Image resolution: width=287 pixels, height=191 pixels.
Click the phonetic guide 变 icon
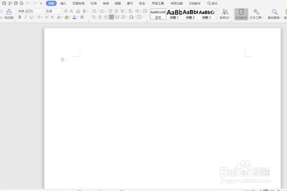84,11
